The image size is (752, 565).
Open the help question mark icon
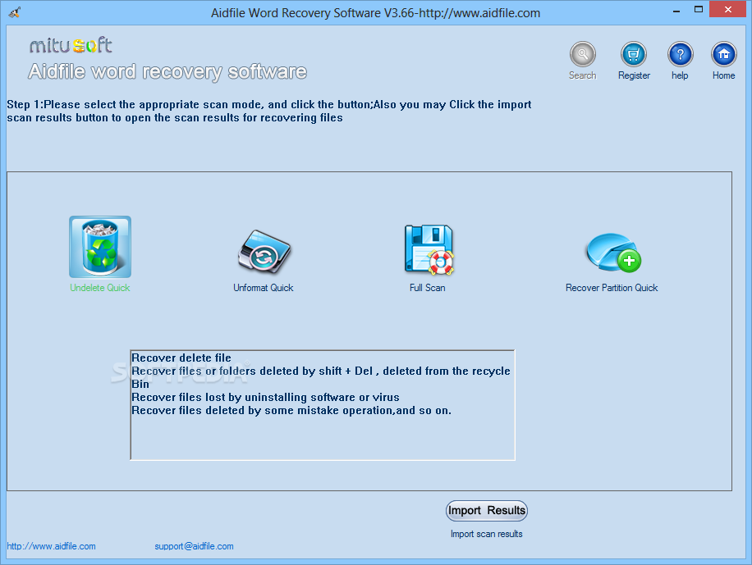tap(680, 54)
